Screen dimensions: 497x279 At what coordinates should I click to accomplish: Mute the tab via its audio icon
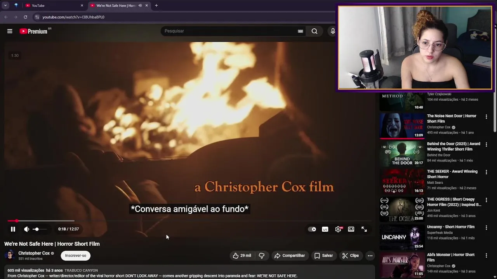pos(140,5)
